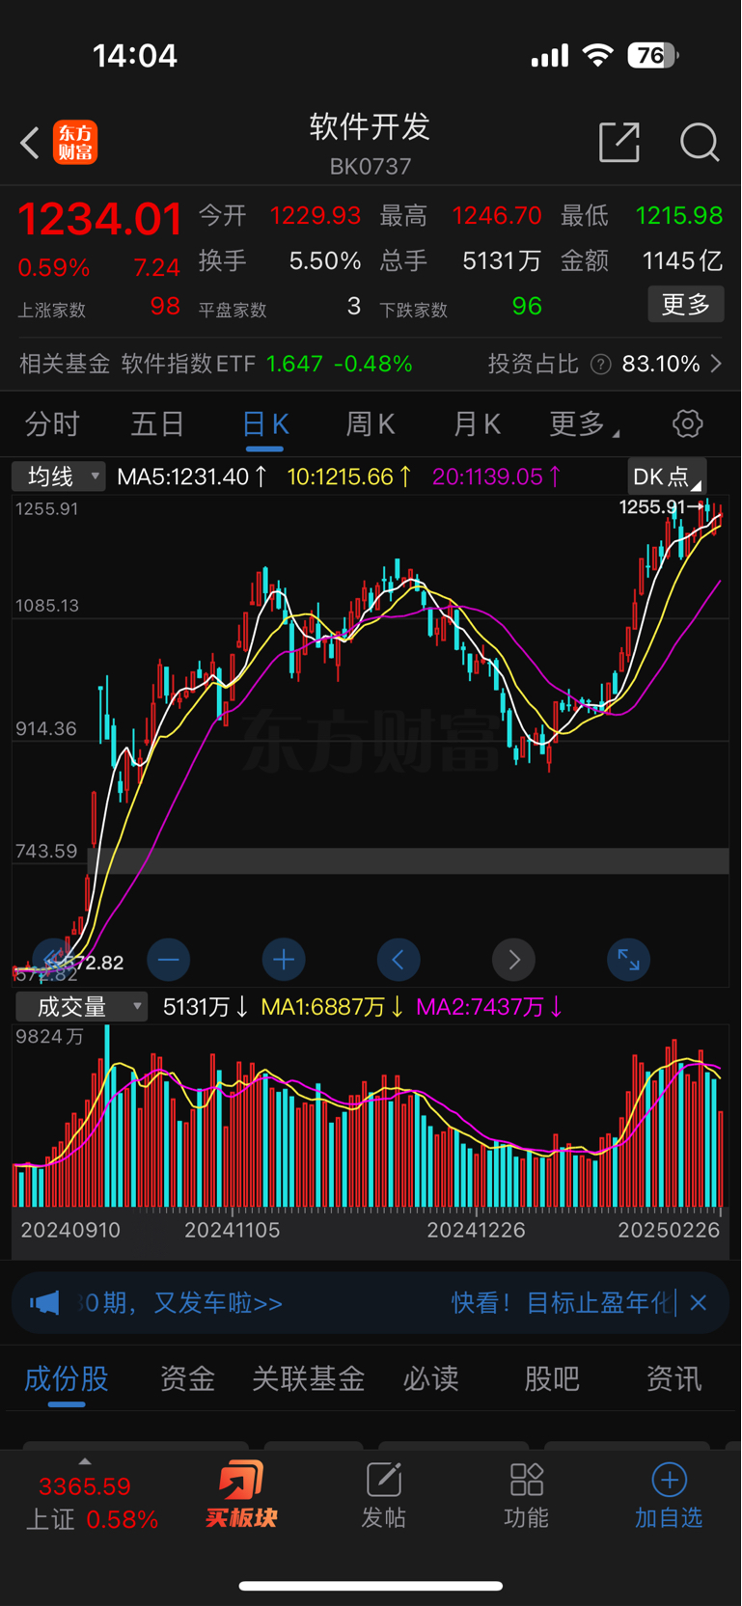Tap the 总手 5131万 value
The height and width of the screenshot is (1606, 742).
[x=502, y=260]
